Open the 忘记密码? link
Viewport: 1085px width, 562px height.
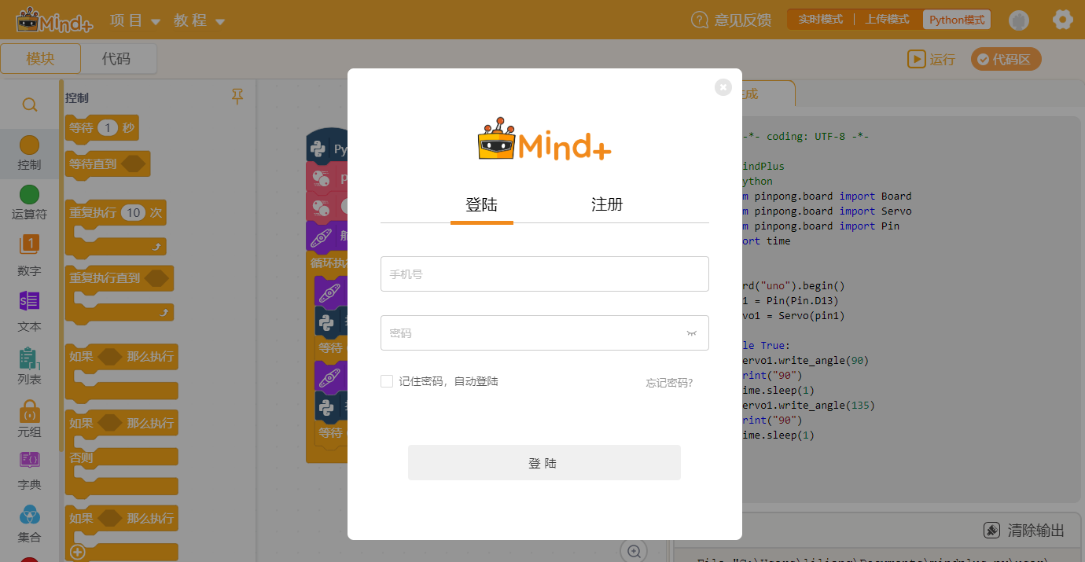click(x=670, y=383)
